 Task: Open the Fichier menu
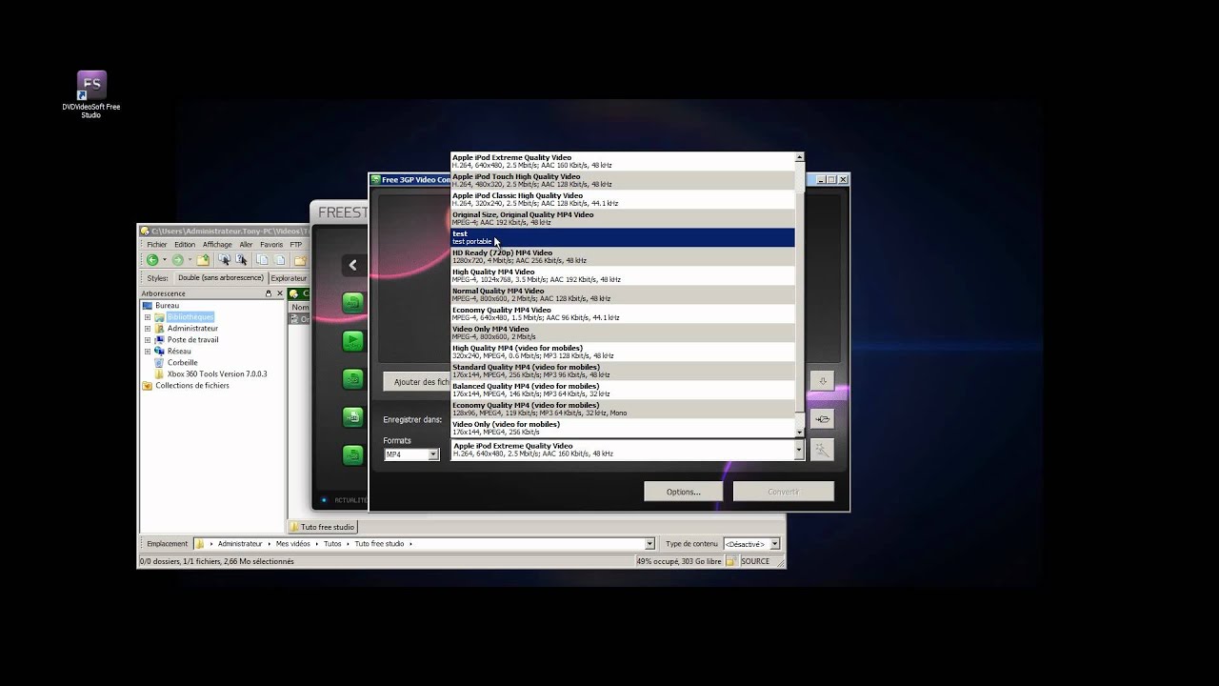(157, 245)
